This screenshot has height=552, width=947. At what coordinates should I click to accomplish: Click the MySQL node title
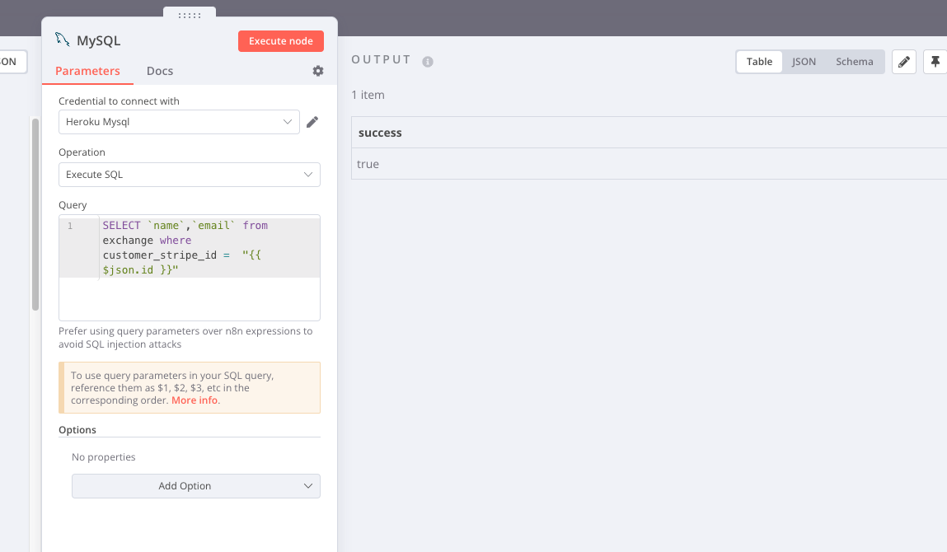(x=98, y=40)
